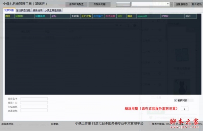Switch to the 玩家列表 tab
Viewport: 203px width, 131px height.
coord(9,10)
